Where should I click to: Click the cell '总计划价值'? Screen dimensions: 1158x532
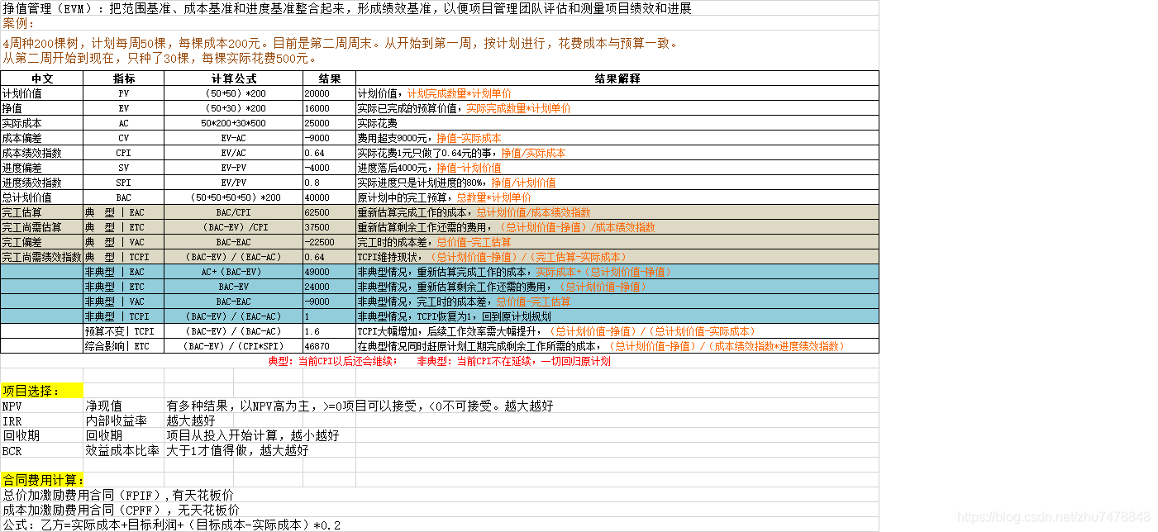(42, 197)
